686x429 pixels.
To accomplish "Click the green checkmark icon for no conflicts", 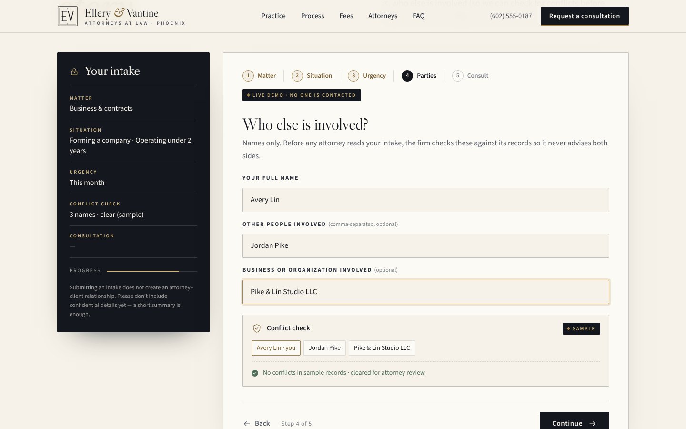I will click(255, 373).
